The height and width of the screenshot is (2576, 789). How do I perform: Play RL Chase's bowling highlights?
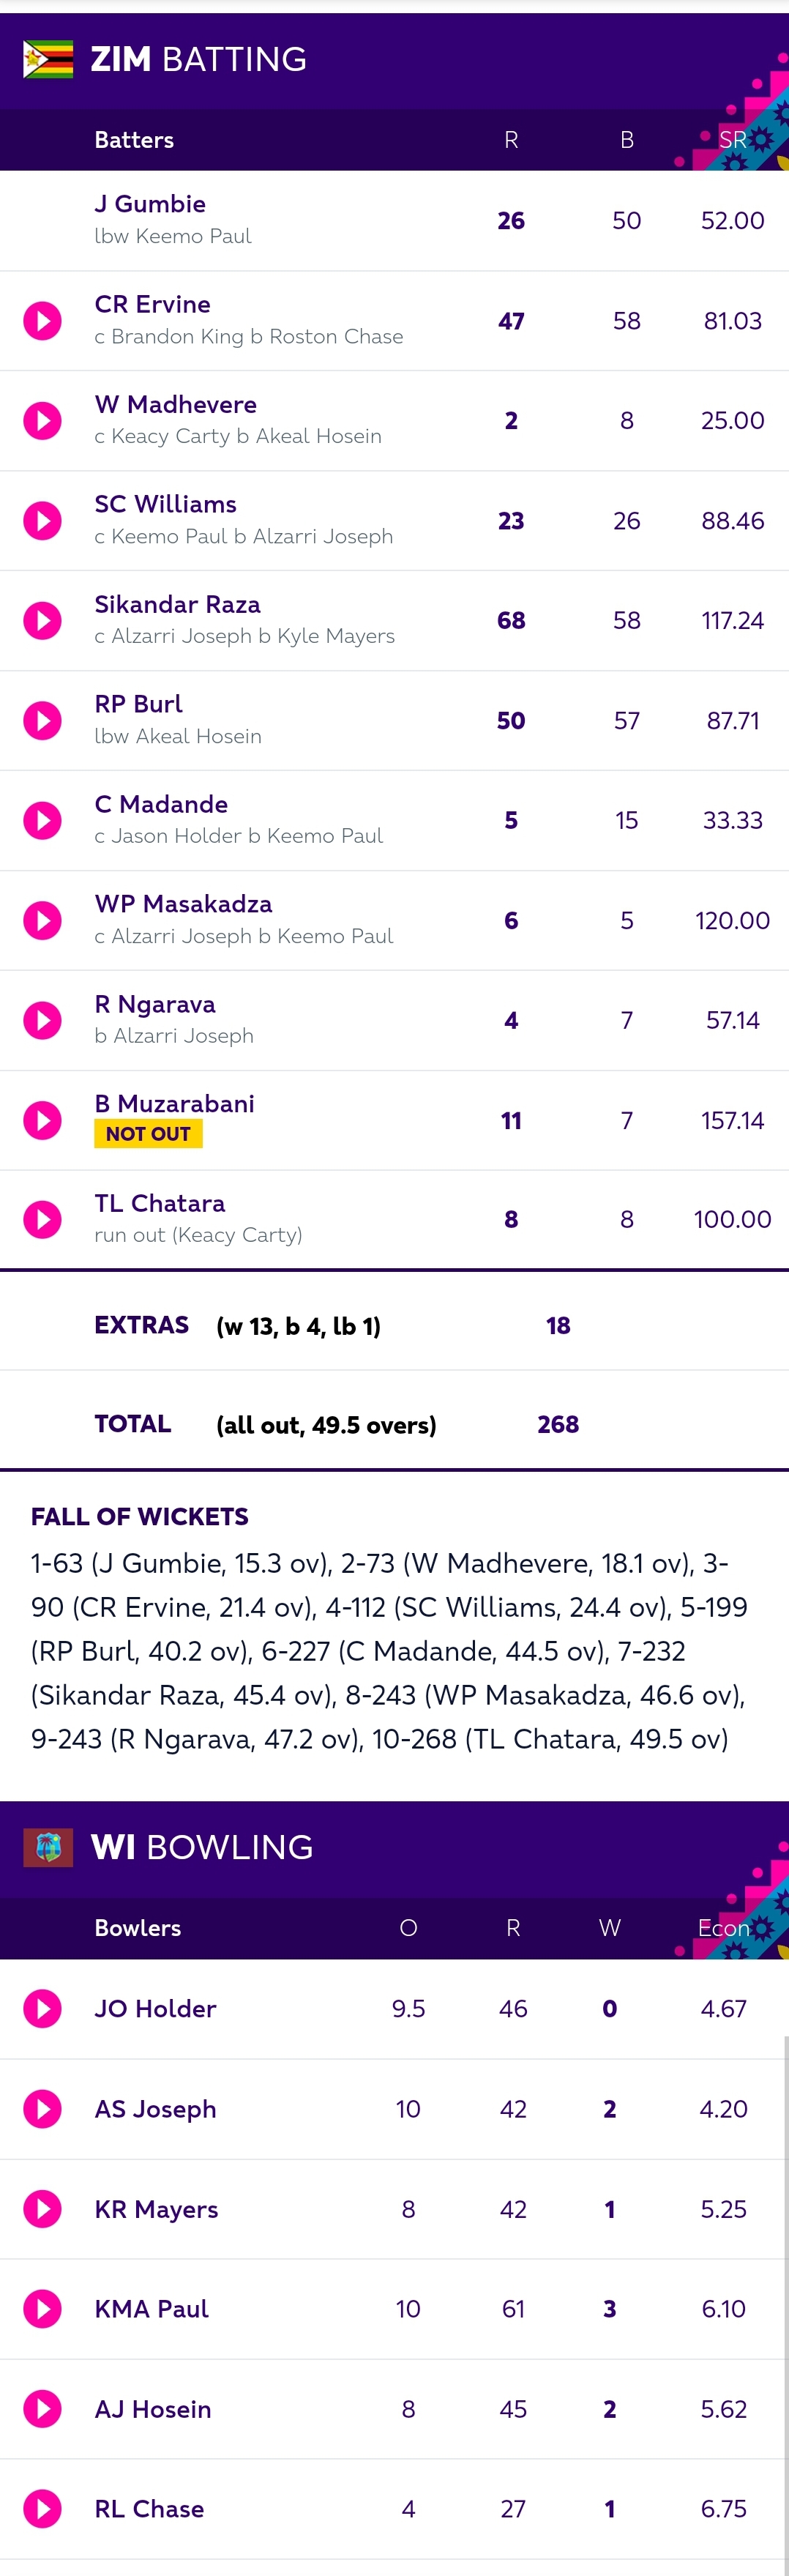(42, 2509)
